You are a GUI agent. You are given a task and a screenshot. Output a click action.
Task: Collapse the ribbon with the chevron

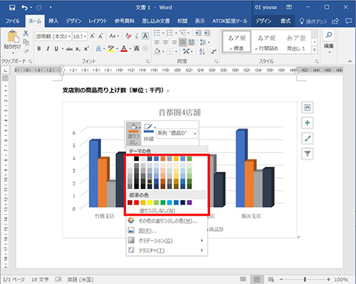point(349,61)
